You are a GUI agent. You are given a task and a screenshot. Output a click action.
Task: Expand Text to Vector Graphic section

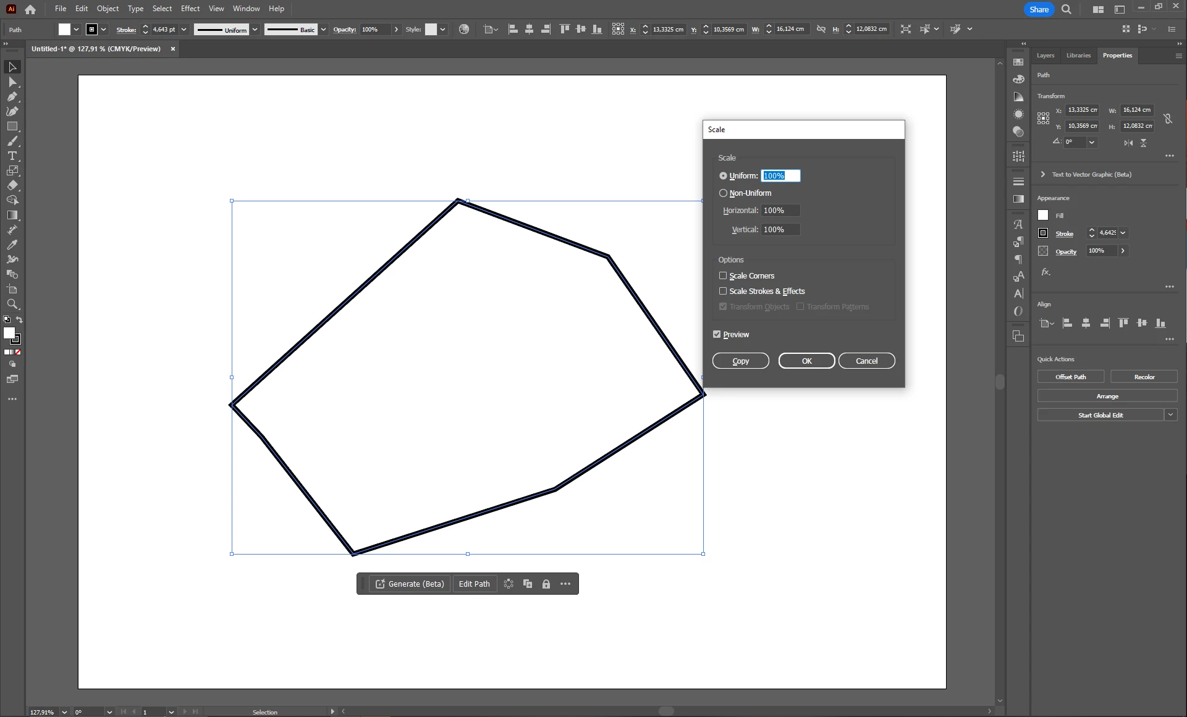[x=1043, y=174]
